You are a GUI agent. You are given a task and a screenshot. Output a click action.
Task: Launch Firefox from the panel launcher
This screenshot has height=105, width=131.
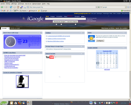[20, 103]
